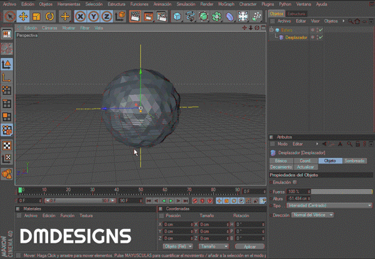Toggle Esfera green enable checkmark
The width and height of the screenshot is (375, 259).
[x=321, y=30]
